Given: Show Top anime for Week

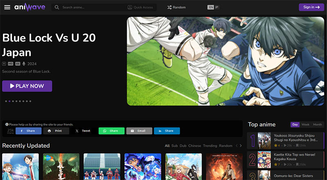Looking at the screenshot, I should coord(305,124).
